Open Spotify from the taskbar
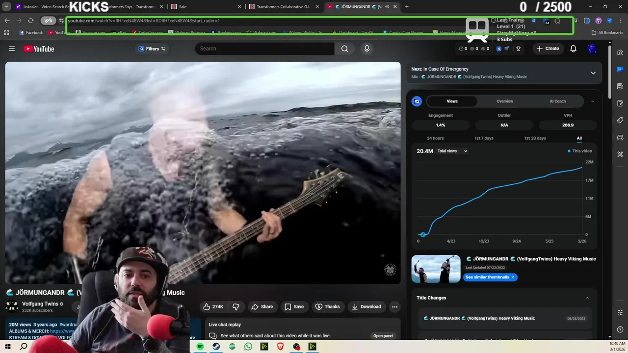This screenshot has height=353, width=628. (x=200, y=347)
